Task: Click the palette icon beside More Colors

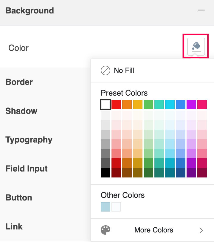Action: click(106, 230)
